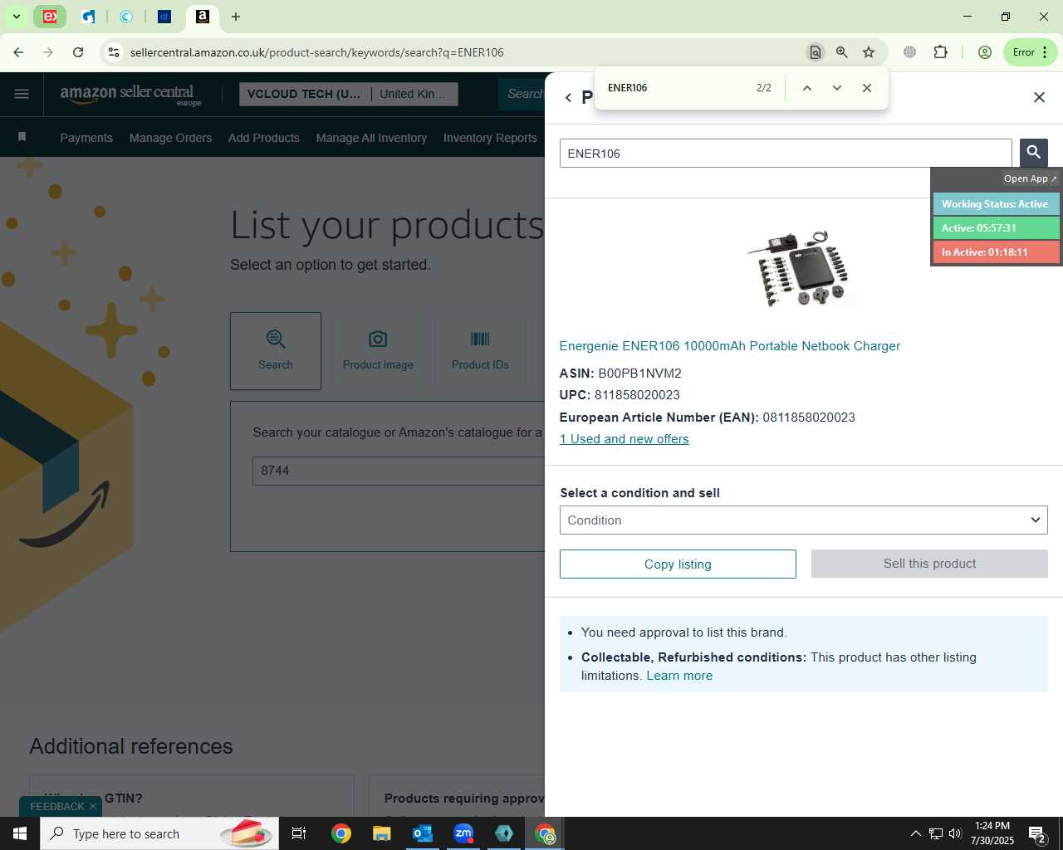Open Task View on the taskbar
The height and width of the screenshot is (850, 1063).
click(x=299, y=833)
